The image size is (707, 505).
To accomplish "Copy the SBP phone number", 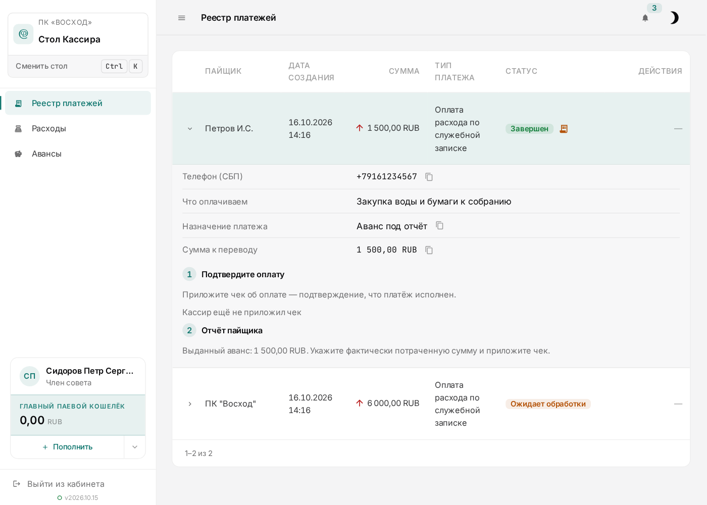I will (429, 177).
